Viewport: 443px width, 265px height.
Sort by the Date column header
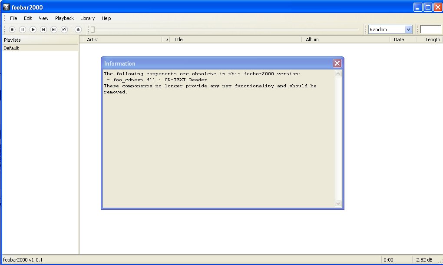(403, 40)
